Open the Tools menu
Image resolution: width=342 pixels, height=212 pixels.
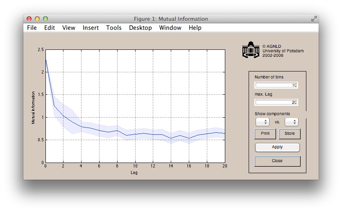click(x=114, y=28)
